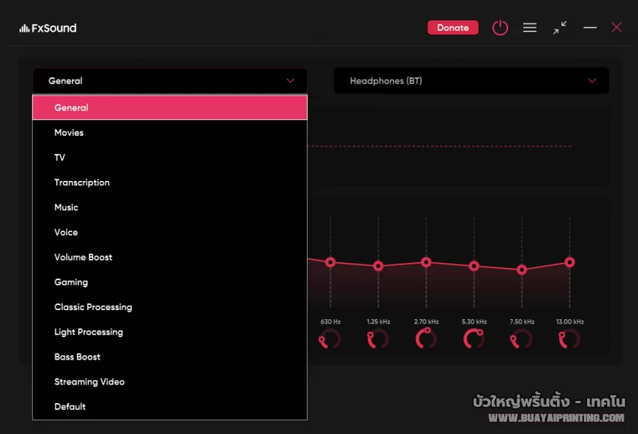Switch to mini mode with collapse arrows icon
The width and height of the screenshot is (638, 434).
pyautogui.click(x=560, y=28)
